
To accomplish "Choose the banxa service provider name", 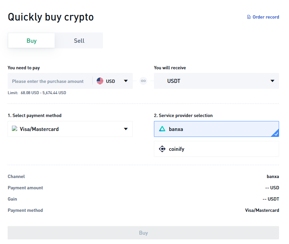I will click(x=176, y=129).
